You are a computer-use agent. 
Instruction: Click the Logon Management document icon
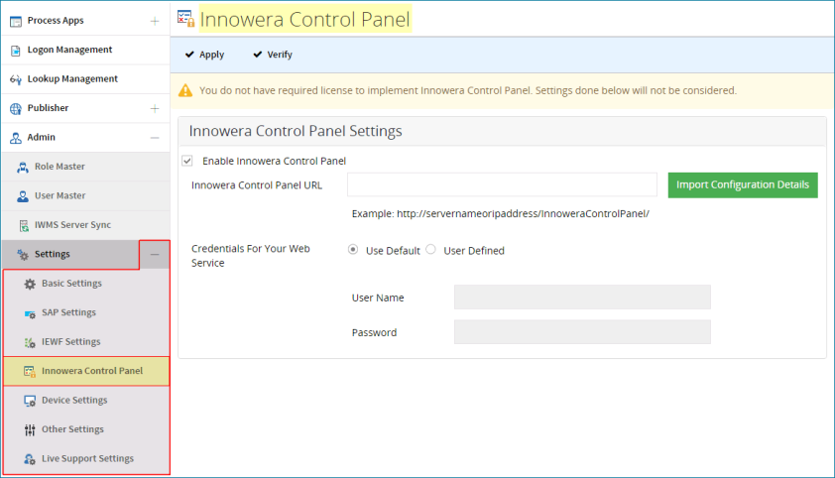click(x=16, y=51)
